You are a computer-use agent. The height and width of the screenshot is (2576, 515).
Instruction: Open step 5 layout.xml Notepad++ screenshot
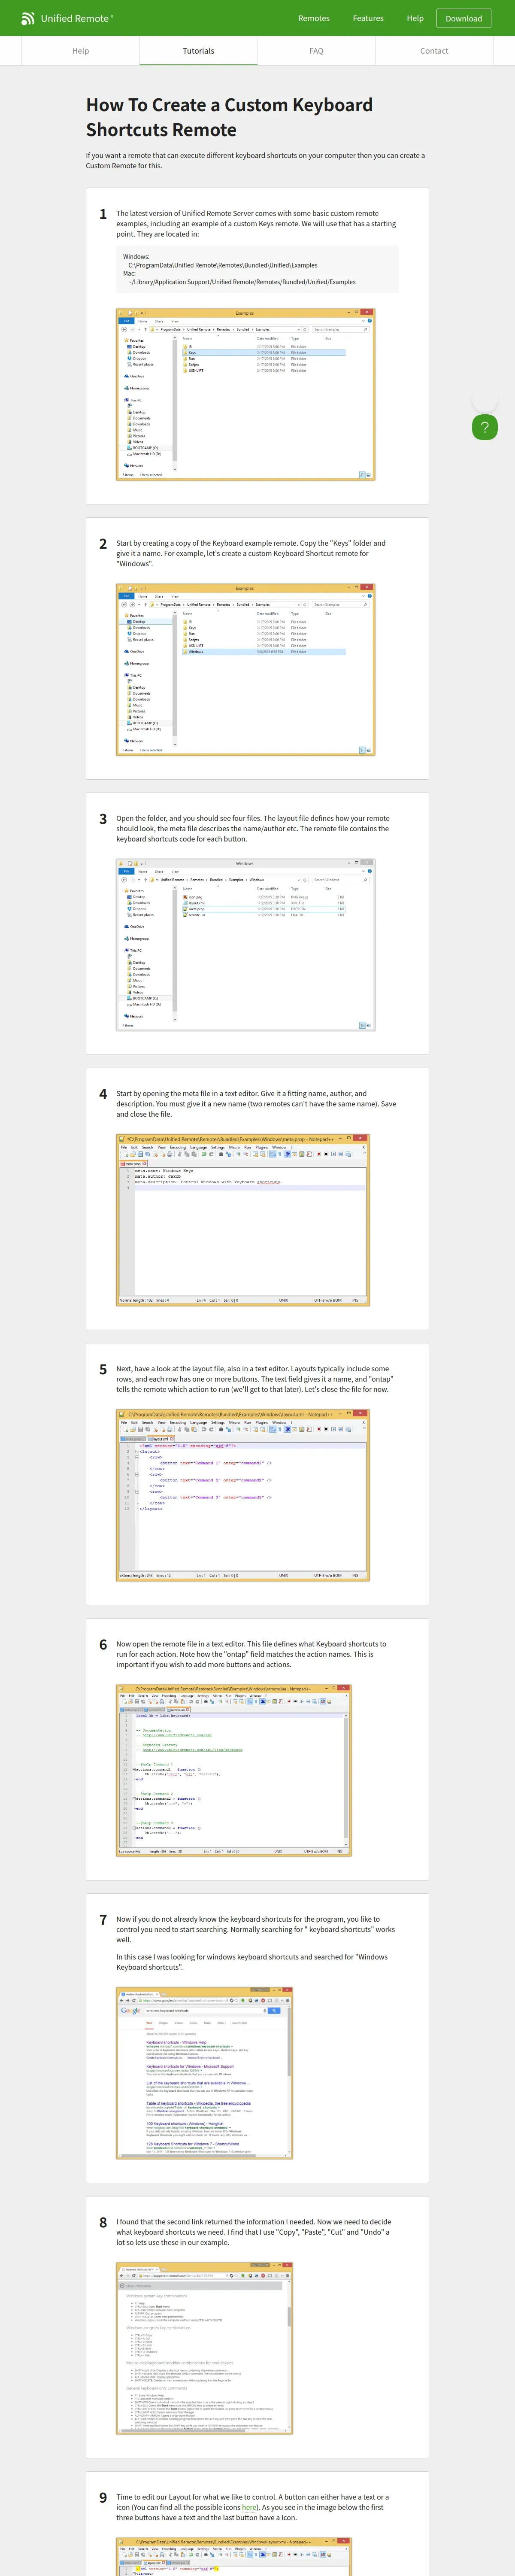(x=243, y=1494)
